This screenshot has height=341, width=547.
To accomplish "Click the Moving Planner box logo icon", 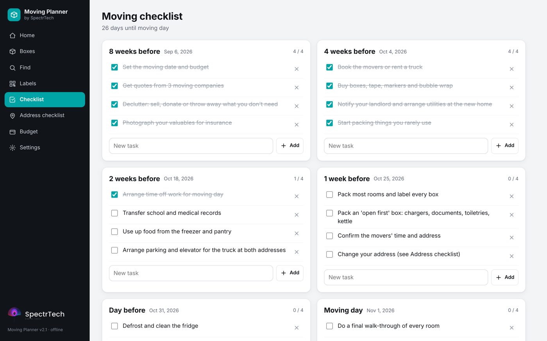I will point(14,15).
